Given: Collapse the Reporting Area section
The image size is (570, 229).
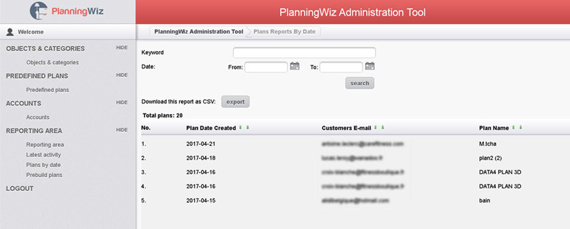Looking at the screenshot, I should pos(122,130).
